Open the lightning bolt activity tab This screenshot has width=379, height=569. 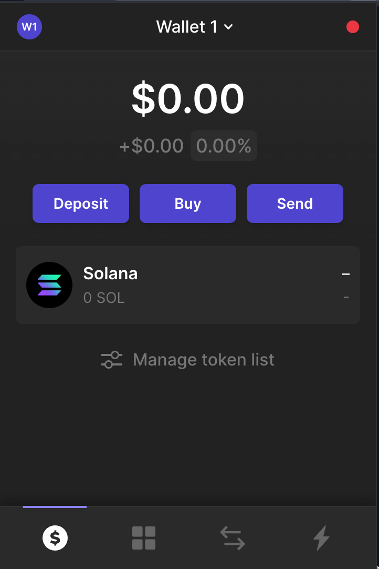point(321,538)
